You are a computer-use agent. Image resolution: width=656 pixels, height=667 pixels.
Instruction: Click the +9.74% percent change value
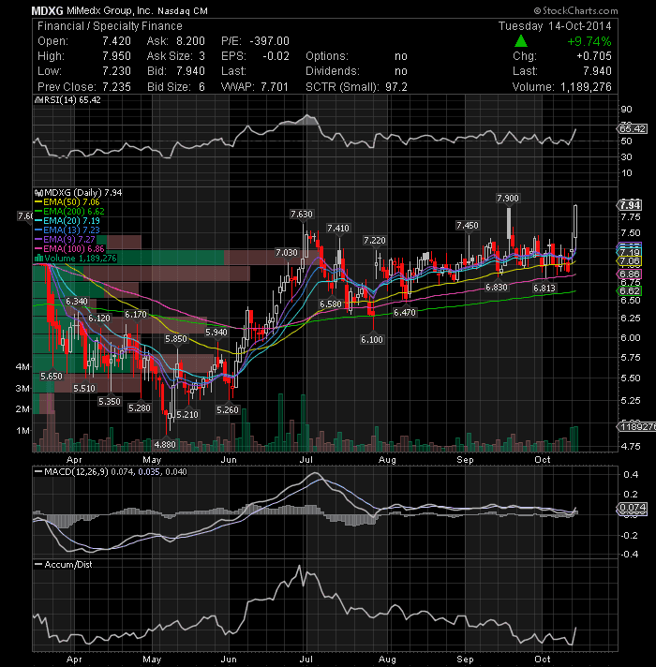pyautogui.click(x=589, y=41)
